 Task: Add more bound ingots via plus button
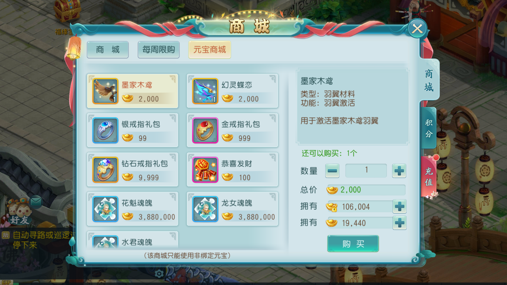[x=400, y=206]
